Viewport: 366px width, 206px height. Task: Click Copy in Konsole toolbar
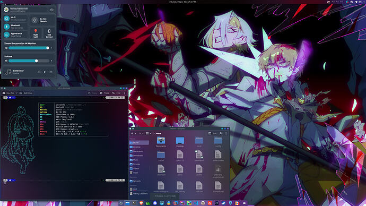click(92, 93)
